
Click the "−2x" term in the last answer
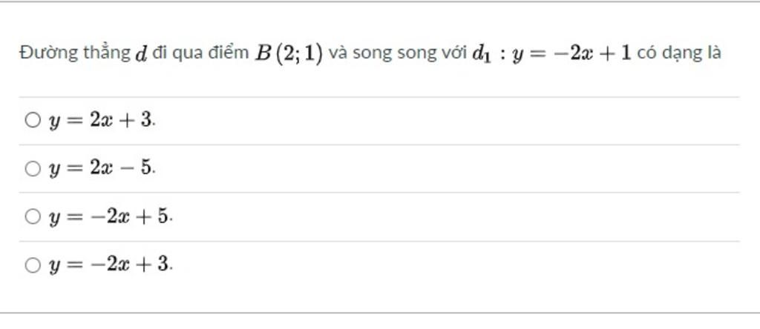pos(113,265)
